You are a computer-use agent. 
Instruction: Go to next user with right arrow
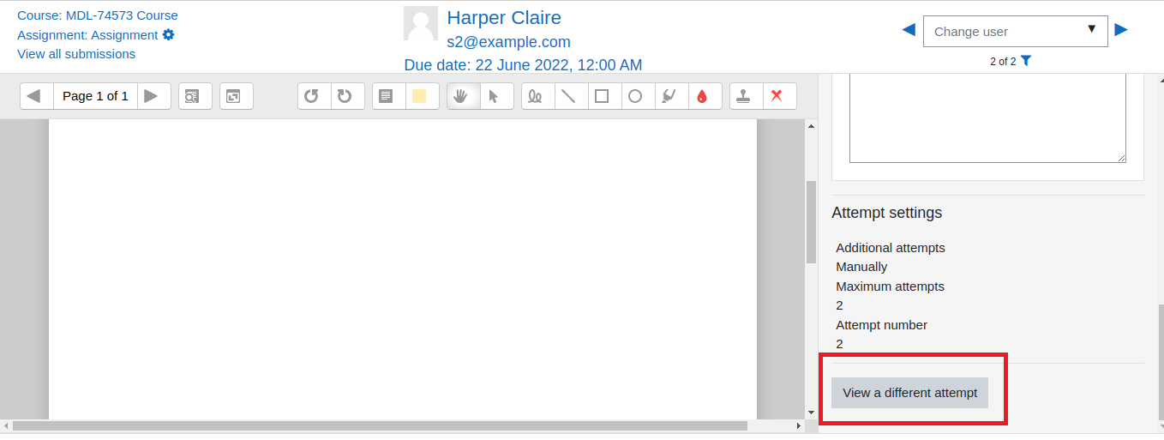[1121, 30]
